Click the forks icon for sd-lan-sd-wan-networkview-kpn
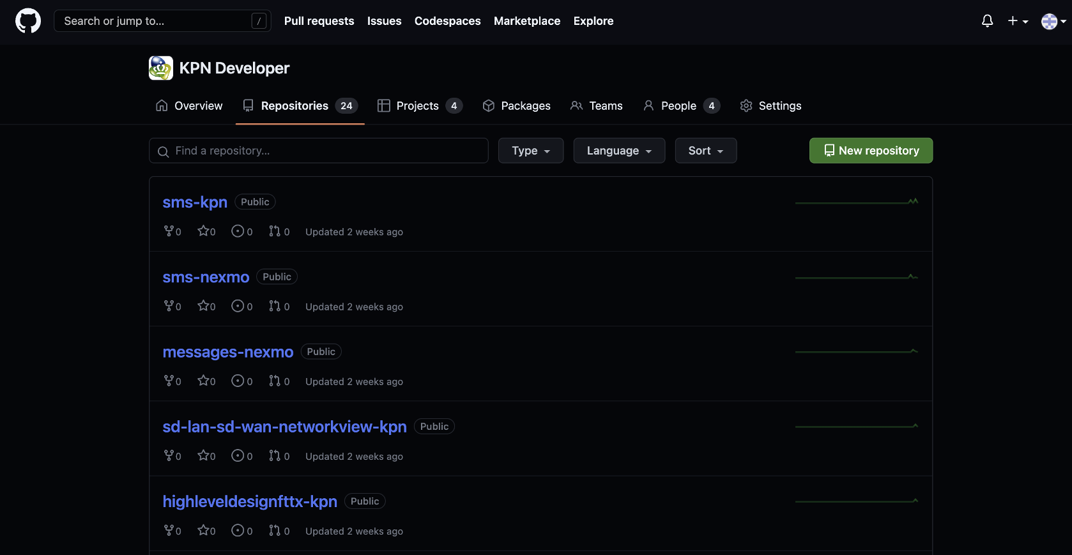 (x=169, y=455)
